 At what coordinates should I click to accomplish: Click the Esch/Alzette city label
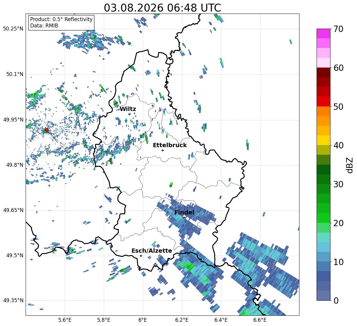152,251
